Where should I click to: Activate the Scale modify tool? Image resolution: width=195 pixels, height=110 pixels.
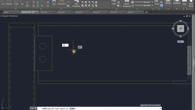pos(38,6)
